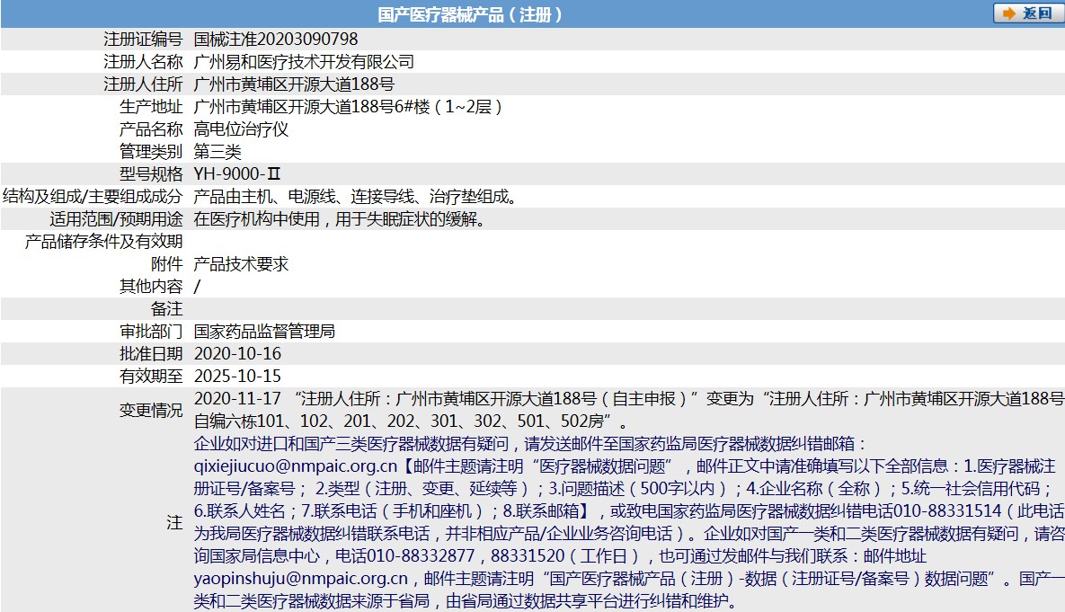The image size is (1065, 612).
Task: Click phone number 010-88331514 in note
Action: (x=947, y=510)
